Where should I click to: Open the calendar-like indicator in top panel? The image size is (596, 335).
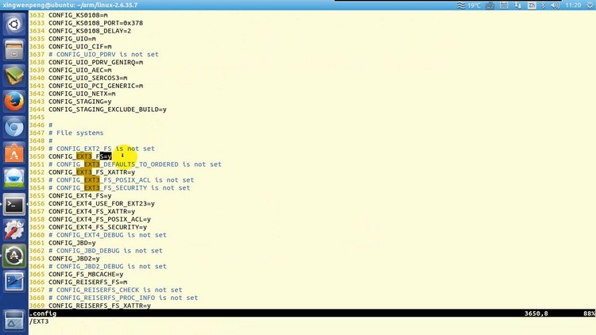tap(504, 6)
